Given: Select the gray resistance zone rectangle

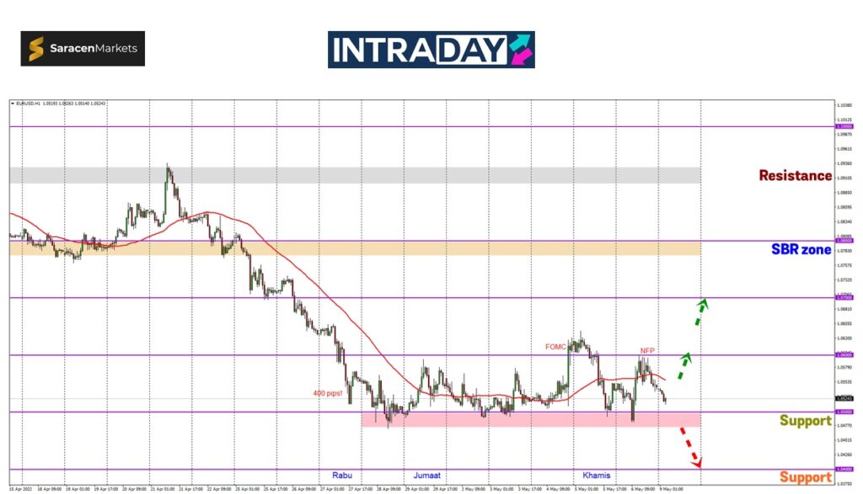Looking at the screenshot, I should pyautogui.click(x=354, y=175).
